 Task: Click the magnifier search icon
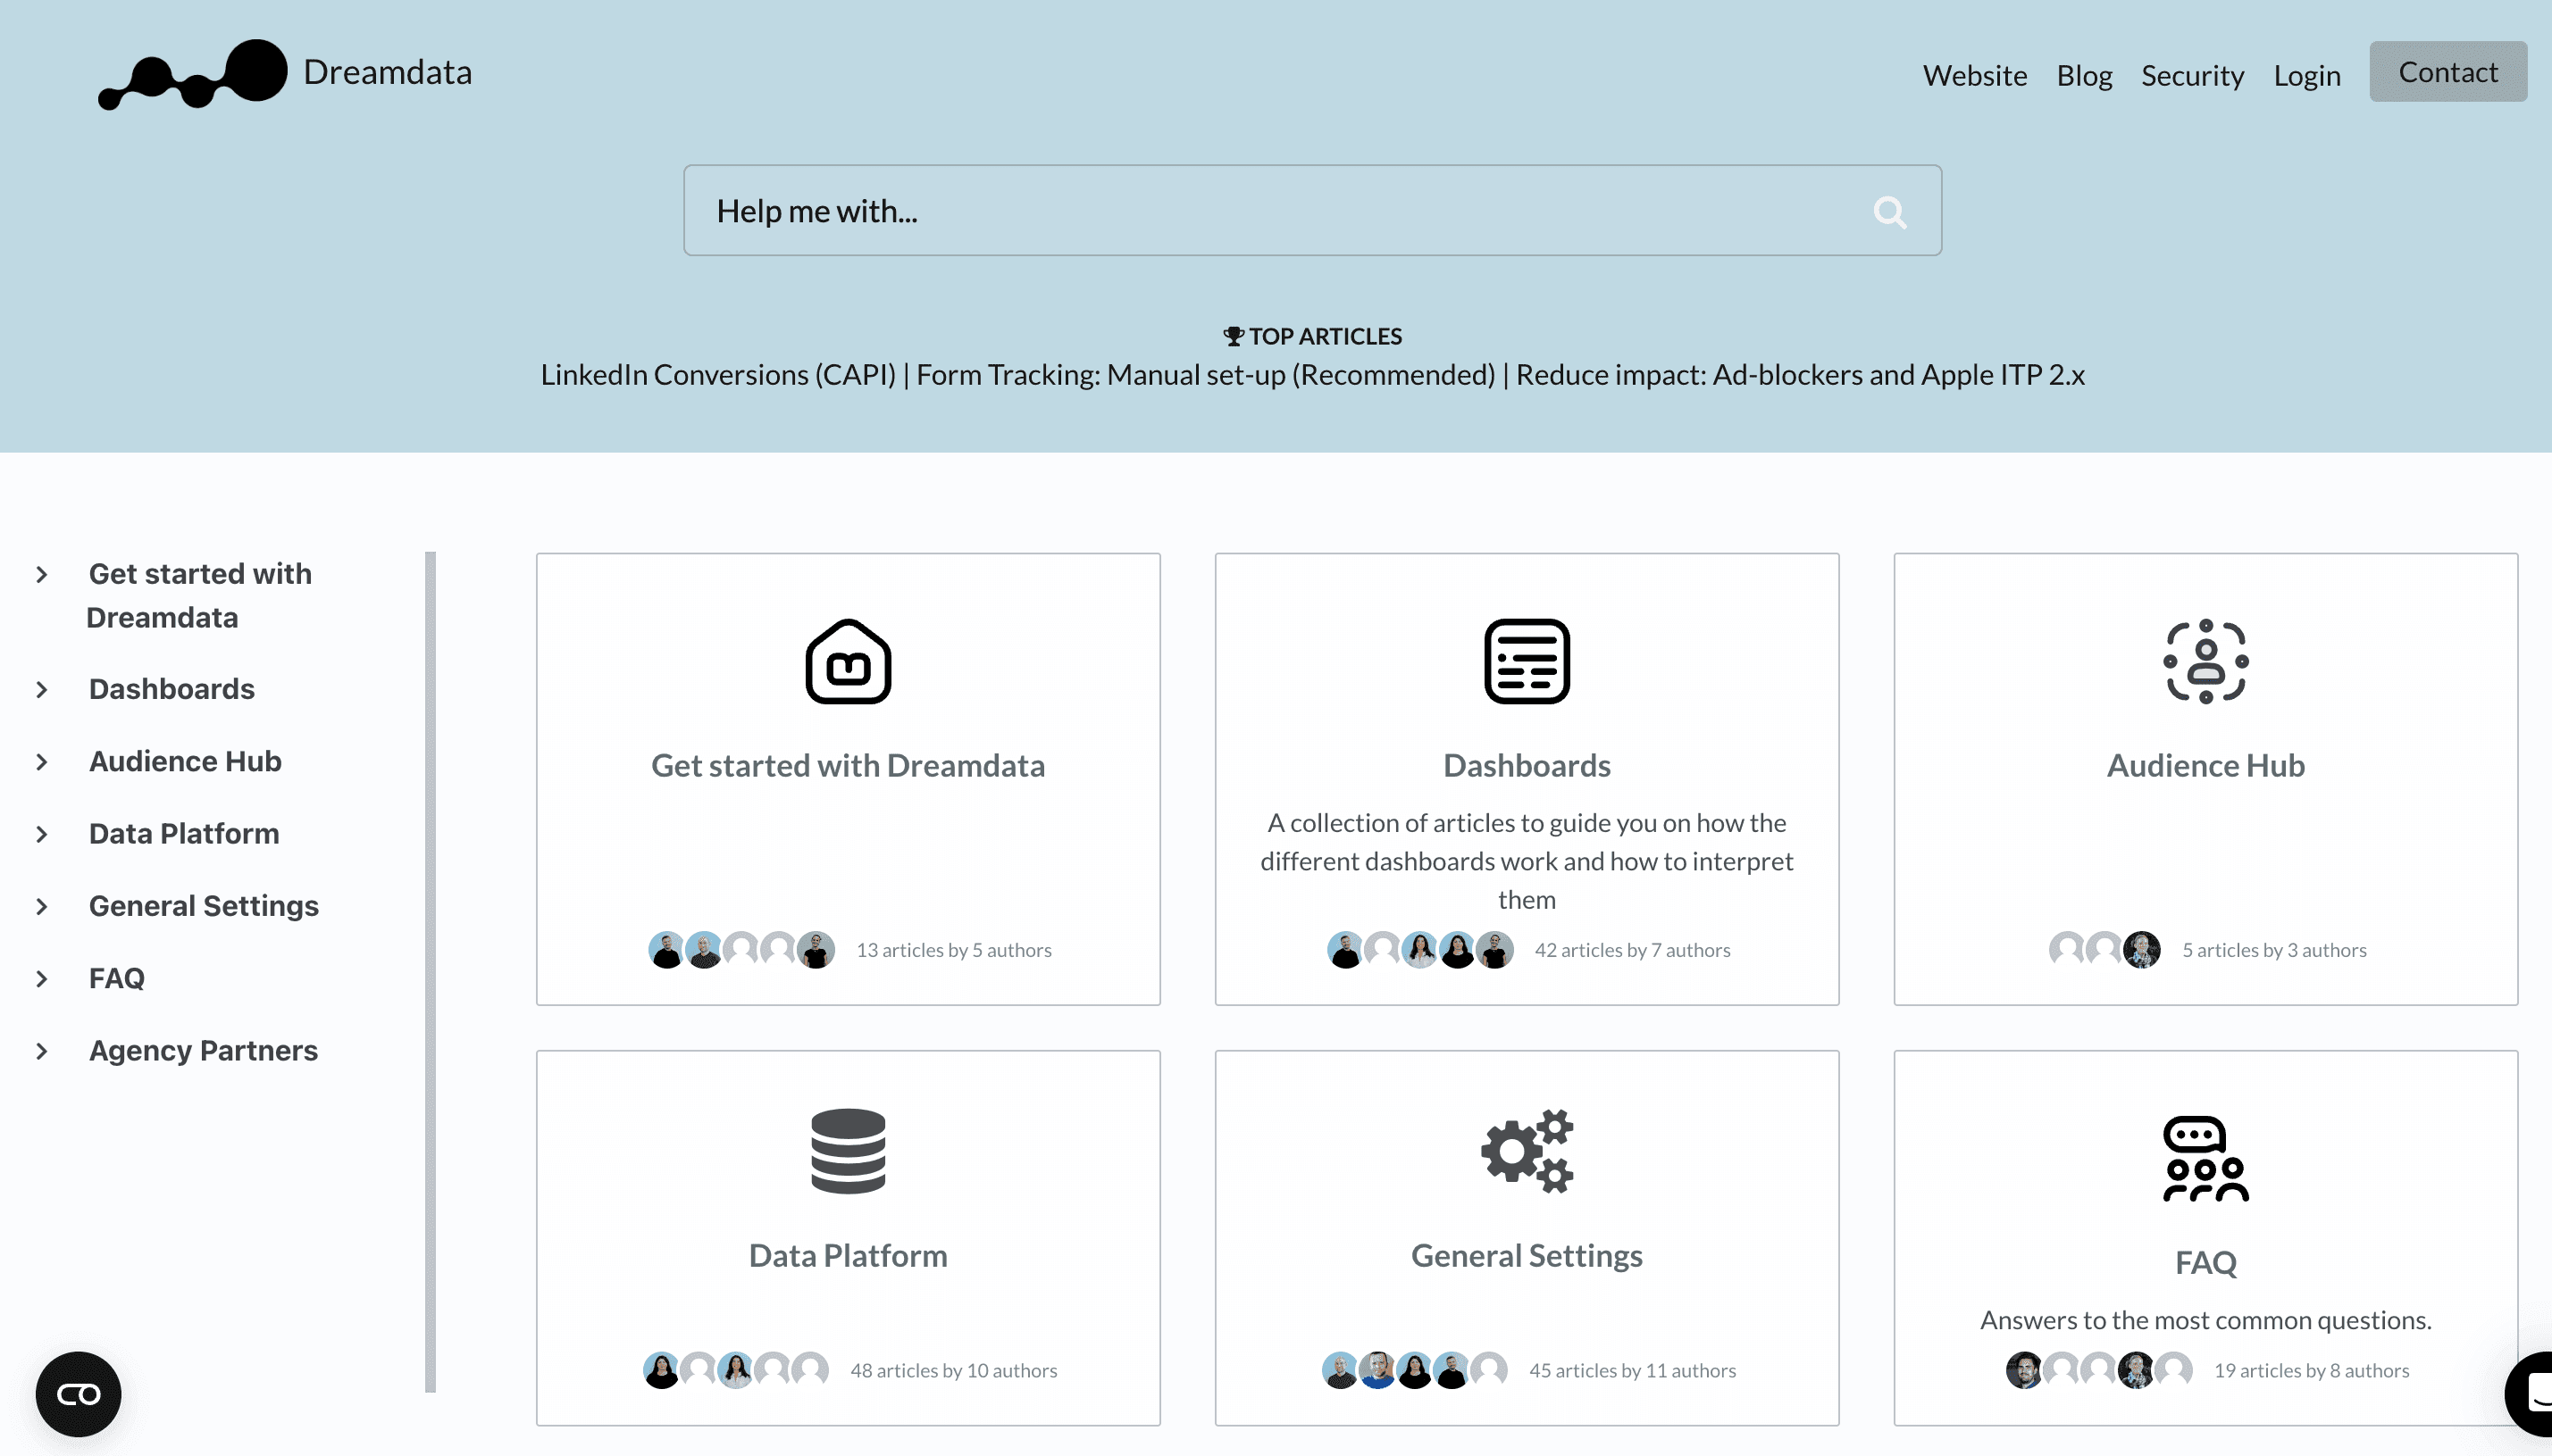point(1888,212)
